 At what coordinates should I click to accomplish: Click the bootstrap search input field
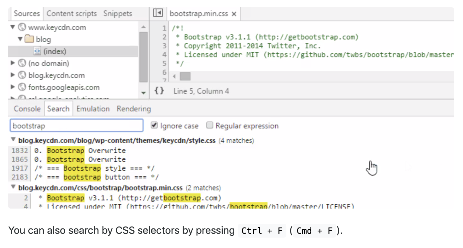pyautogui.click(x=77, y=126)
